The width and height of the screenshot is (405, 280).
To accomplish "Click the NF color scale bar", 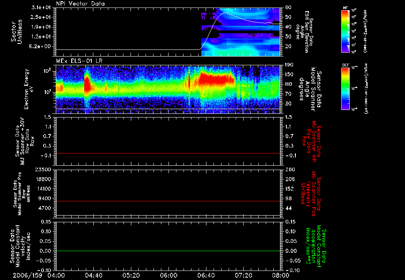I will pyautogui.click(x=346, y=31).
